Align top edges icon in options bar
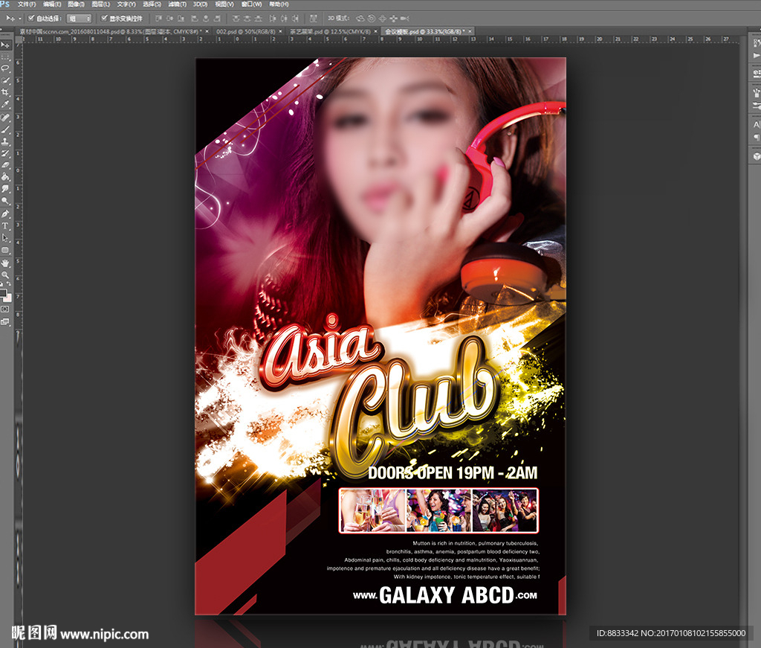761x648 pixels. [159, 19]
